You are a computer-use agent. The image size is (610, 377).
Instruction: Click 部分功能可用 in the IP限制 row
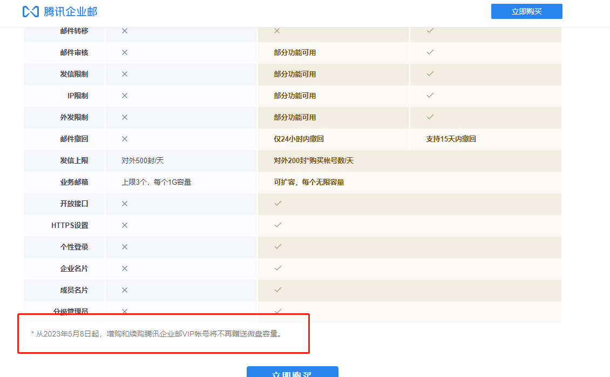pyautogui.click(x=295, y=96)
